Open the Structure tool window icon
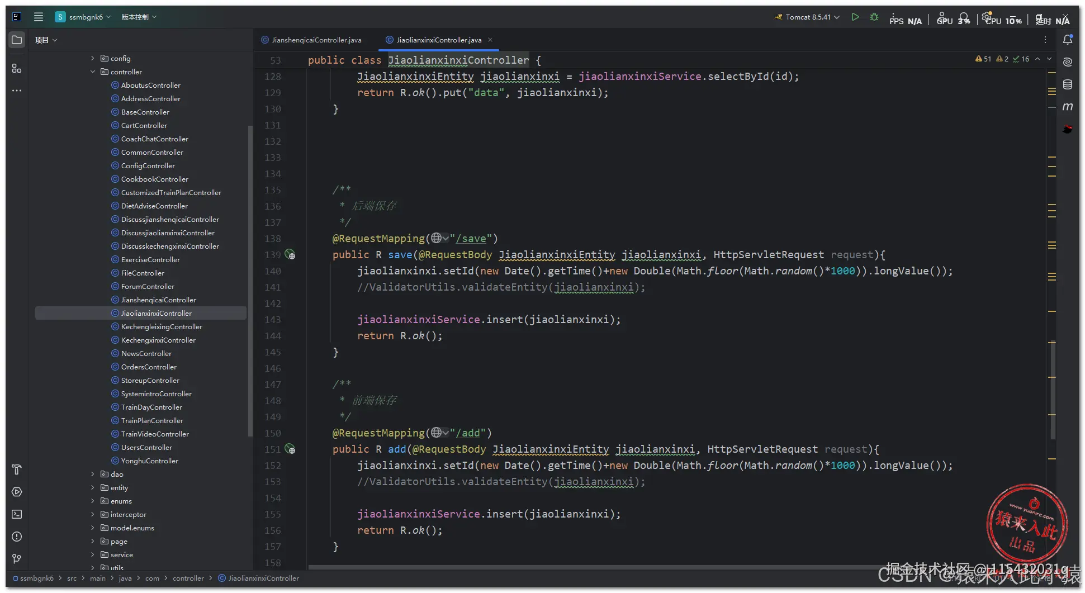Screen dimensions: 1085x593 (17, 68)
